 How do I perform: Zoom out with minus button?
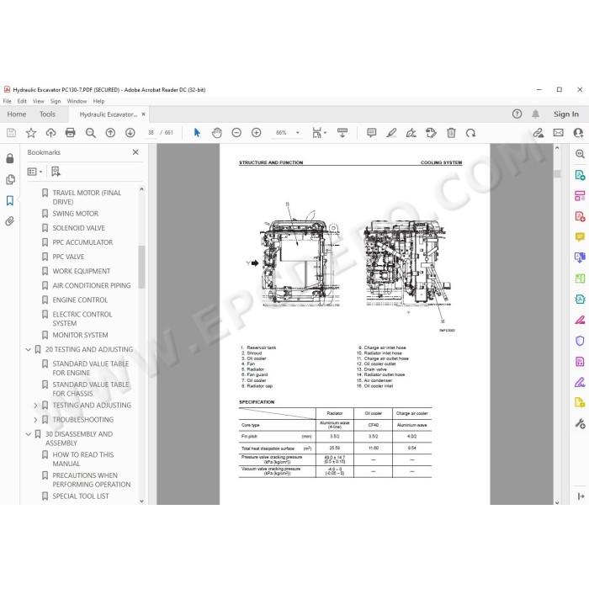(236, 133)
